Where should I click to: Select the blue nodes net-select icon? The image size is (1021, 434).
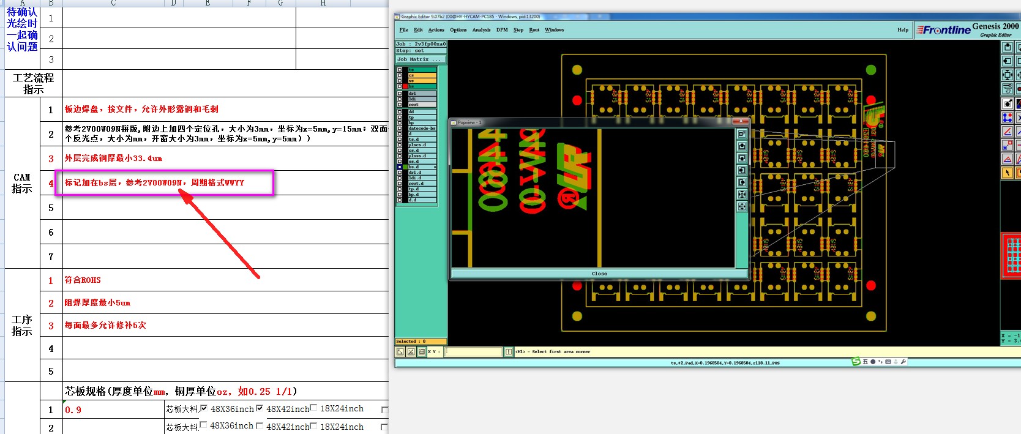[1007, 117]
